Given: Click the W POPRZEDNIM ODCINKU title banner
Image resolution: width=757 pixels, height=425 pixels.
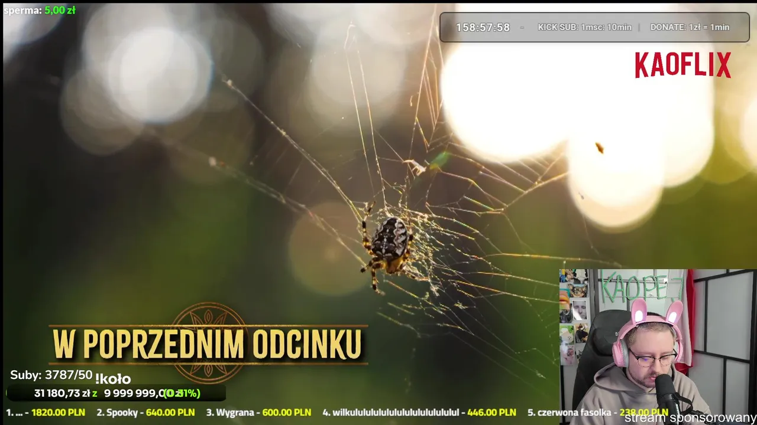Looking at the screenshot, I should [x=207, y=344].
